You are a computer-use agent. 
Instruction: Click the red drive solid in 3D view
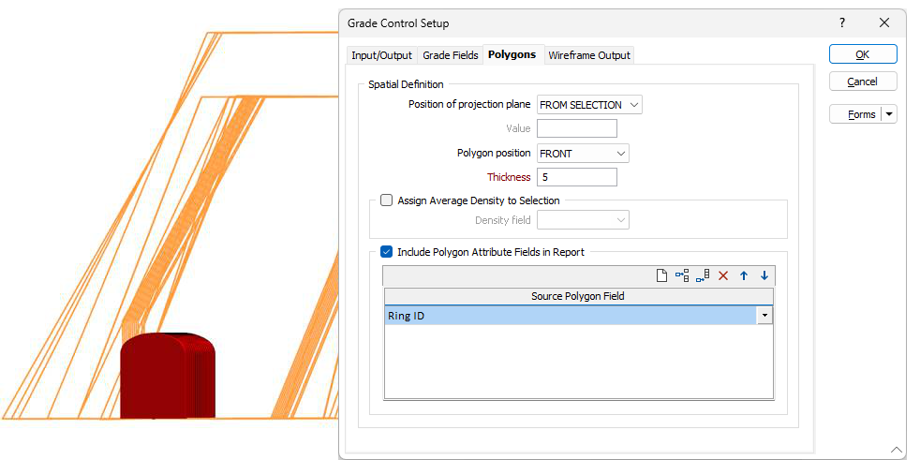pyautogui.click(x=168, y=376)
